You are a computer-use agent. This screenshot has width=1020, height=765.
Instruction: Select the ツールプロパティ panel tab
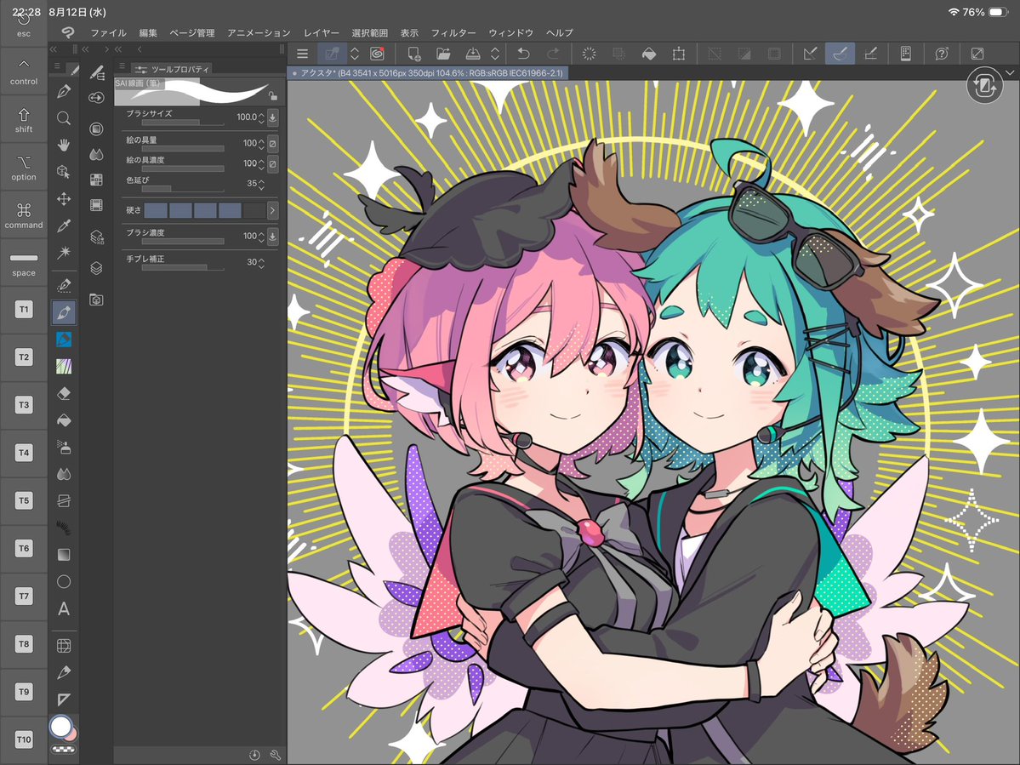[x=173, y=69]
